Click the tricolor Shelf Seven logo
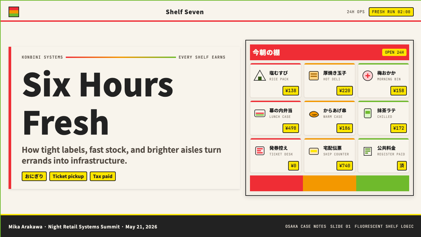The height and width of the screenshot is (237, 421). coord(14,12)
